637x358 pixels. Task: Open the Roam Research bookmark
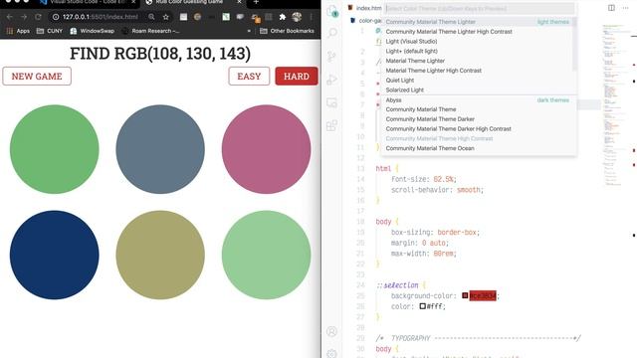tap(150, 31)
